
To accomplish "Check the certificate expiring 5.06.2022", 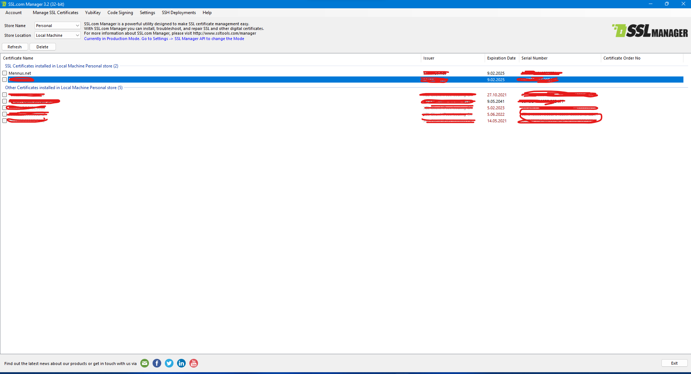I will 5,114.
